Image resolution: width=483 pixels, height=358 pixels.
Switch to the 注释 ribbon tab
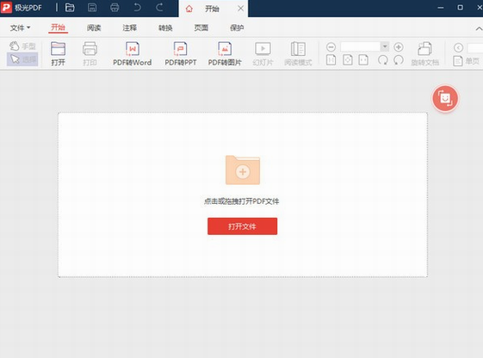point(130,28)
